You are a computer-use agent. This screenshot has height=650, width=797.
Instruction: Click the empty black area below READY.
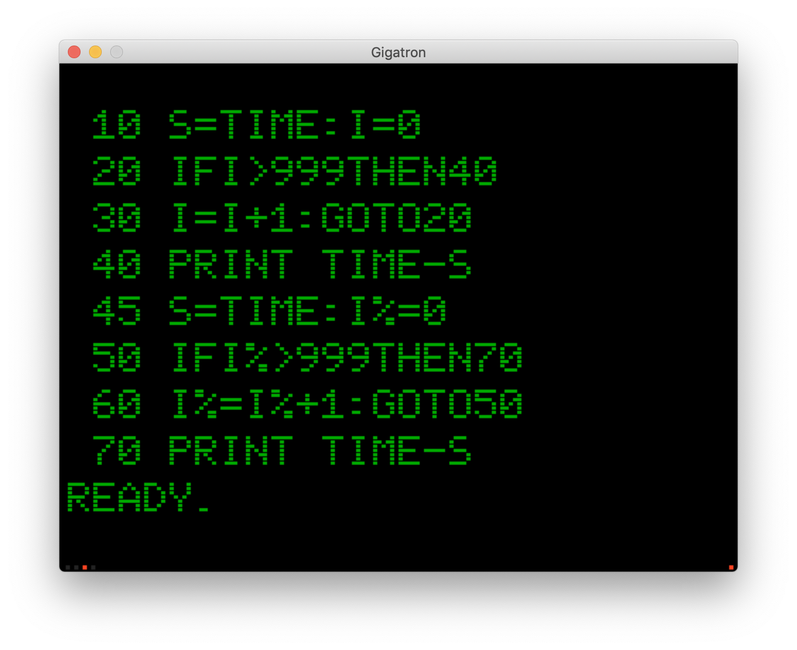tap(397, 540)
